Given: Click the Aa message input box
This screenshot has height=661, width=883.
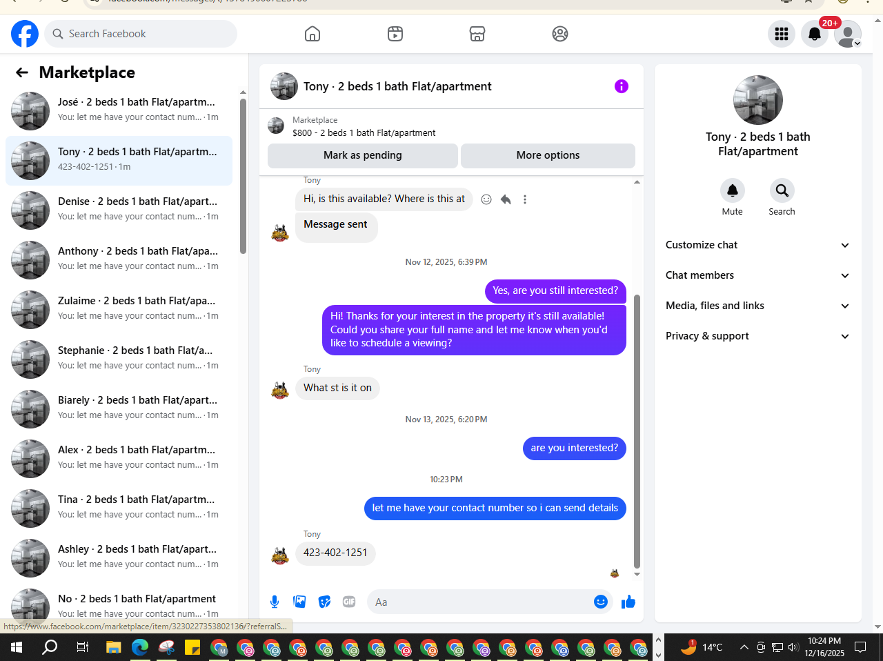Looking at the screenshot, I should [x=490, y=602].
